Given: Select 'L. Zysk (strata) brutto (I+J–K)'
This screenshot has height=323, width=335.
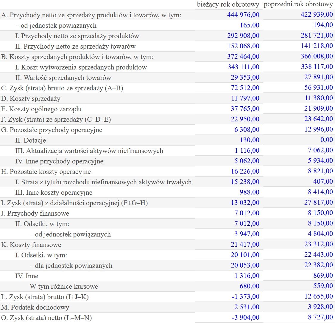Looking at the screenshot, I should [x=45, y=297].
